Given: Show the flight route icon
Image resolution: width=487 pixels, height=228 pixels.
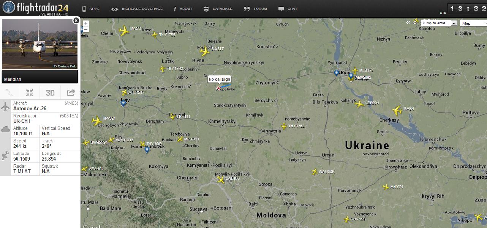Looking at the screenshot, I should click(x=10, y=93).
